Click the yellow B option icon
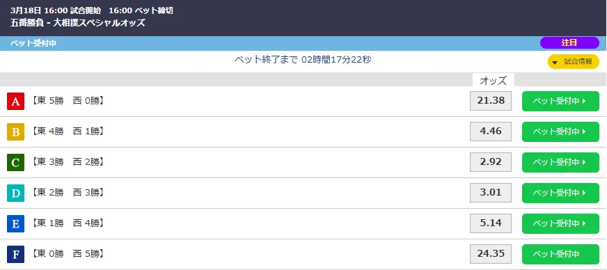 pyautogui.click(x=15, y=132)
